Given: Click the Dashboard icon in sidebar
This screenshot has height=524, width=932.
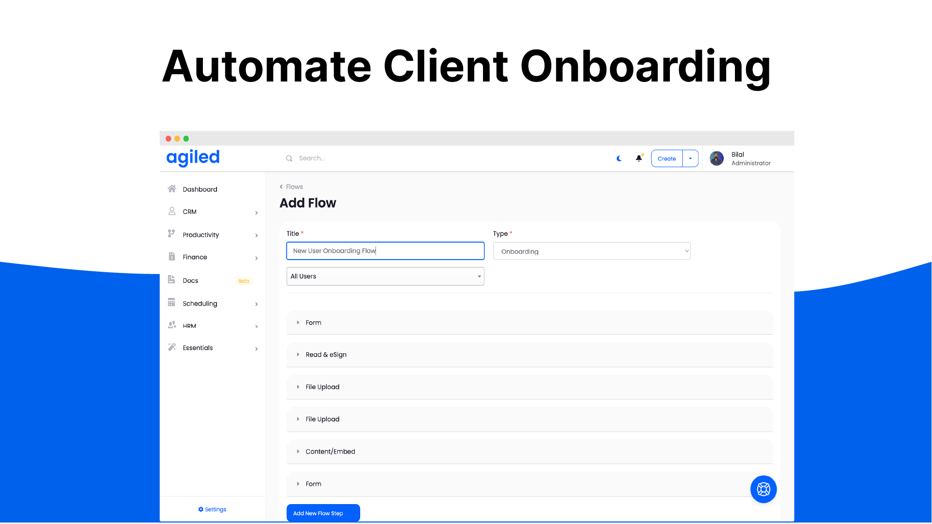Looking at the screenshot, I should coord(172,189).
